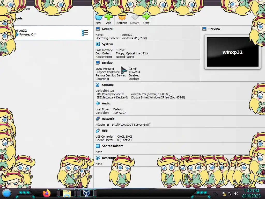Image resolution: width=265 pixels, height=199 pixels.
Task: Click Remote Desktop Server 'Disabled' value
Action: coord(134,75)
